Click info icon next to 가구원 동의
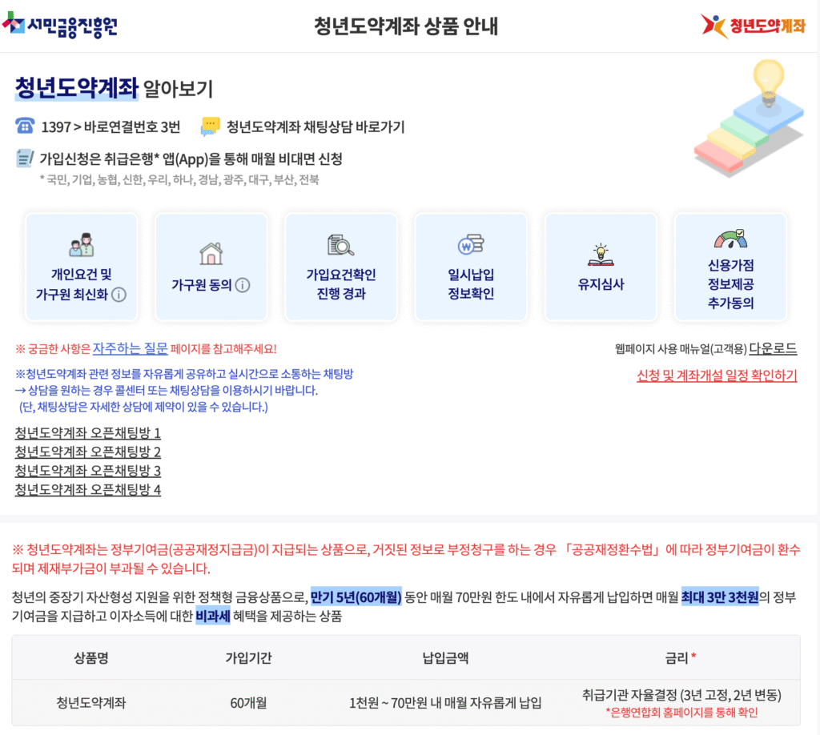The image size is (820, 735). click(243, 285)
